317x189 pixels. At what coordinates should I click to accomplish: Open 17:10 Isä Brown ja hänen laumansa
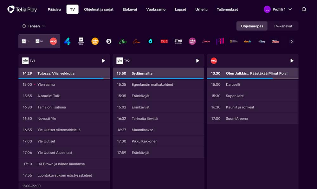[64, 164]
